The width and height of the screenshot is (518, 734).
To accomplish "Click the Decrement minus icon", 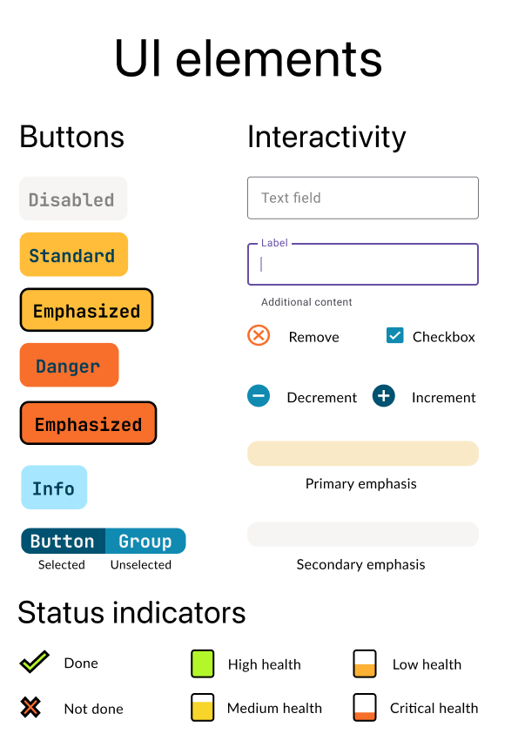I will pos(259,396).
